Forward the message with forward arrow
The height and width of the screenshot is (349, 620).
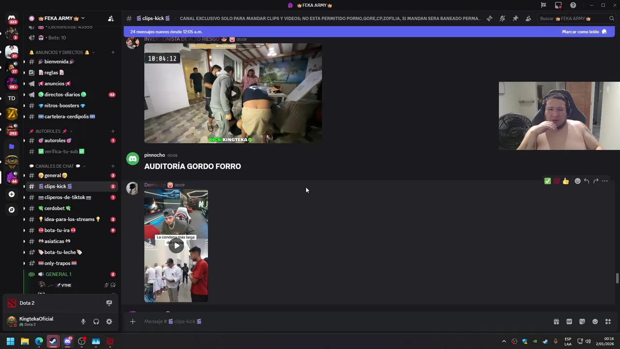click(596, 181)
